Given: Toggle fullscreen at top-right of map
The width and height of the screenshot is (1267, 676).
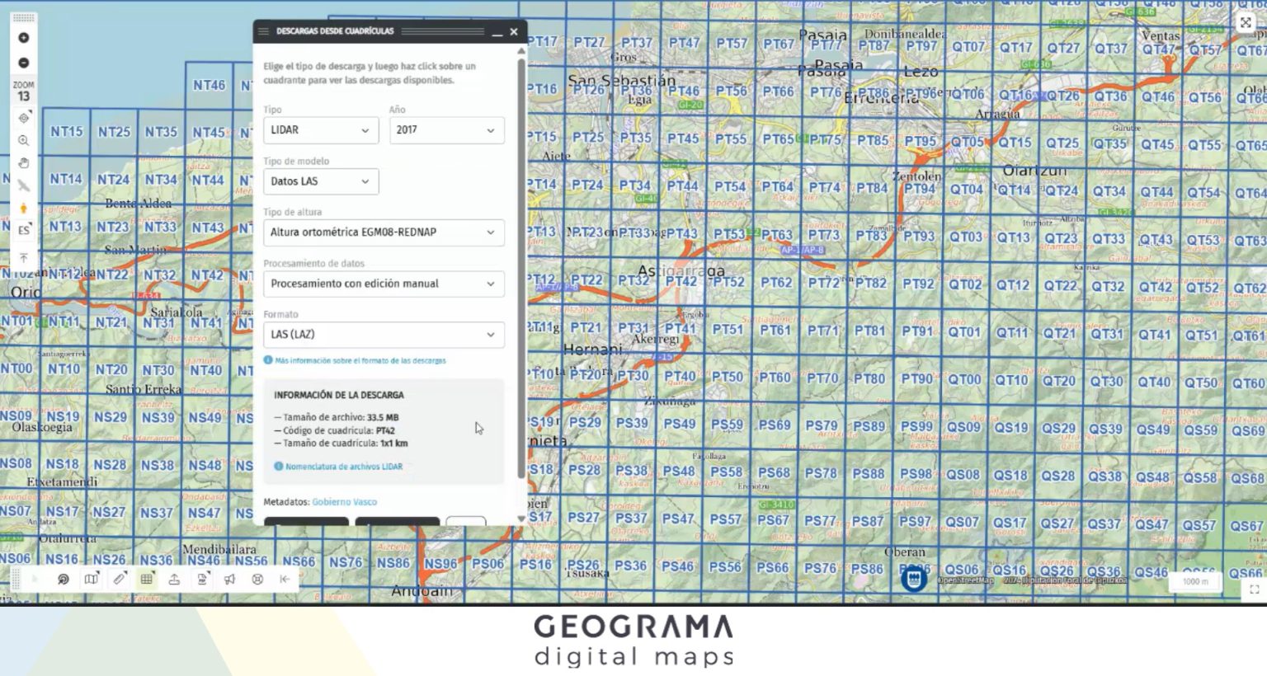Looking at the screenshot, I should click(x=1246, y=23).
